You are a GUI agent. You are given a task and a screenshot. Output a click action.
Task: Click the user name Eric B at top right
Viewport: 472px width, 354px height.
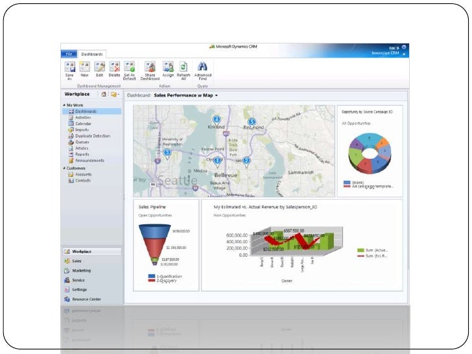click(394, 48)
